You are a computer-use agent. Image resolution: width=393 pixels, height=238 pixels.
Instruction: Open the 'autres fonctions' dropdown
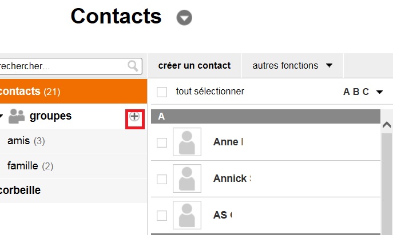click(292, 66)
